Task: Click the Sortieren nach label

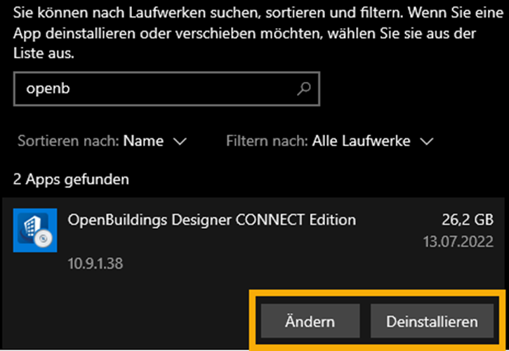Action: (x=69, y=141)
